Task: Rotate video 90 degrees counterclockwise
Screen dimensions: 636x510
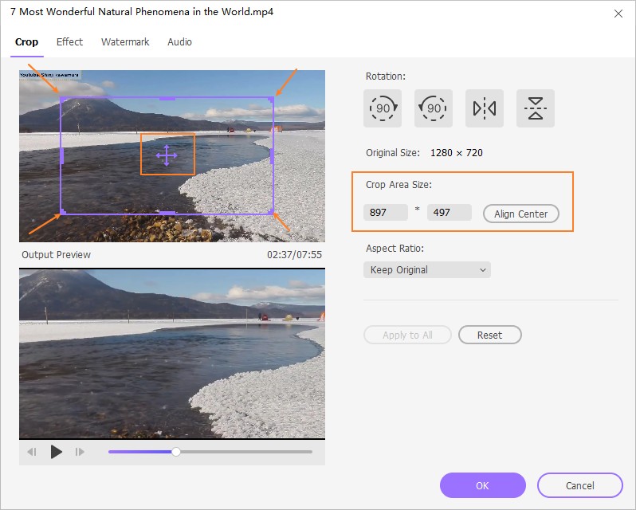Action: [434, 108]
